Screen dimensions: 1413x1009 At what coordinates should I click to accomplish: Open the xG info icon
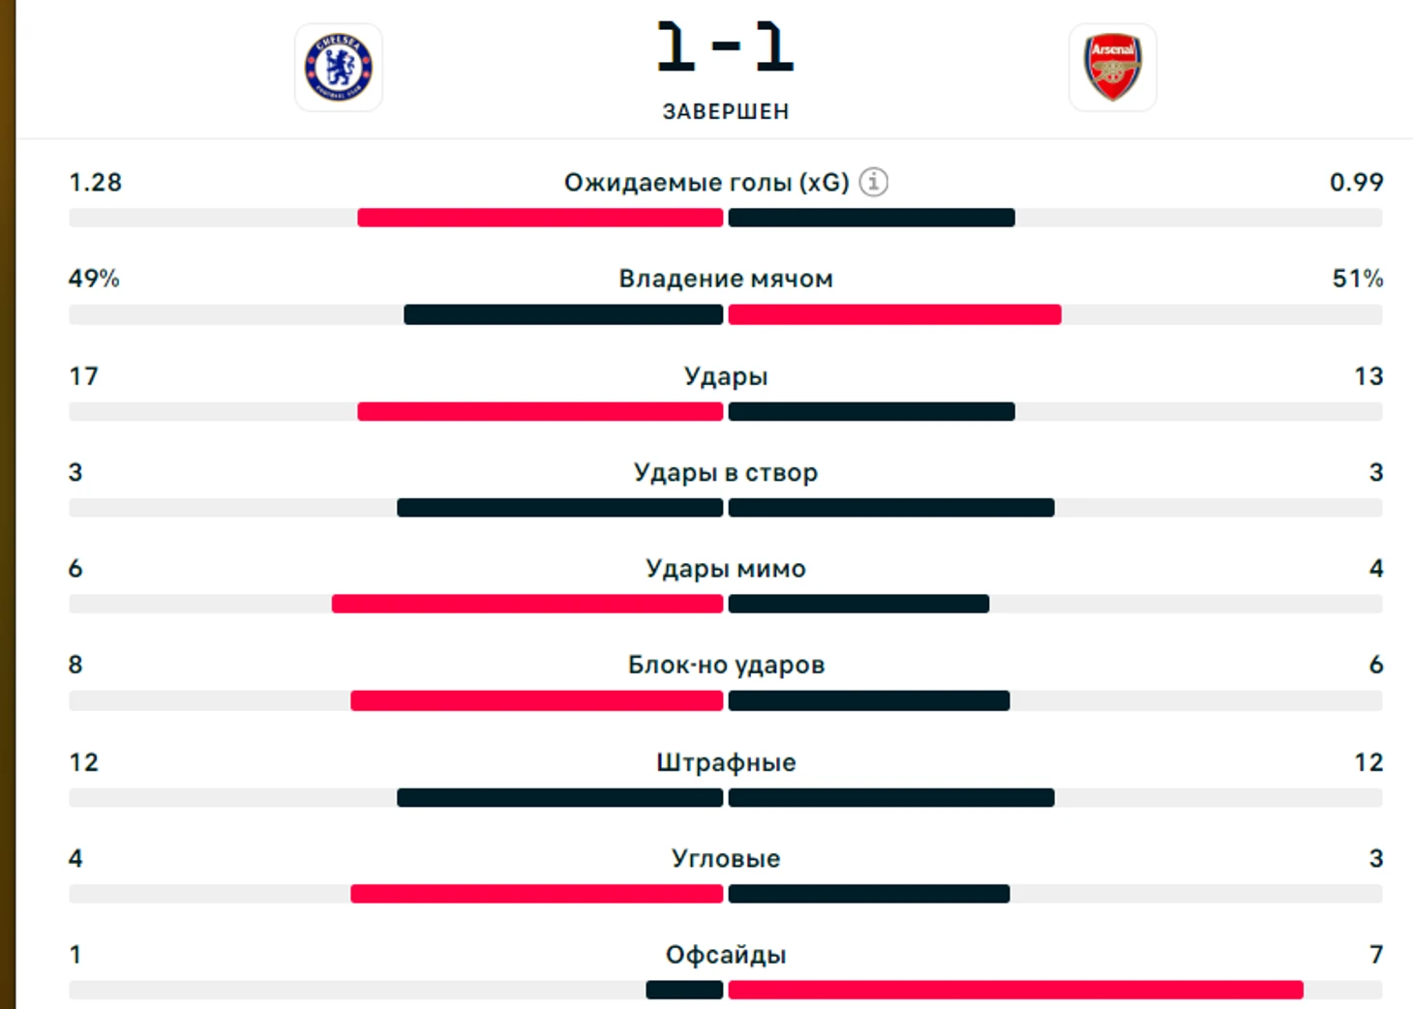pos(873,182)
